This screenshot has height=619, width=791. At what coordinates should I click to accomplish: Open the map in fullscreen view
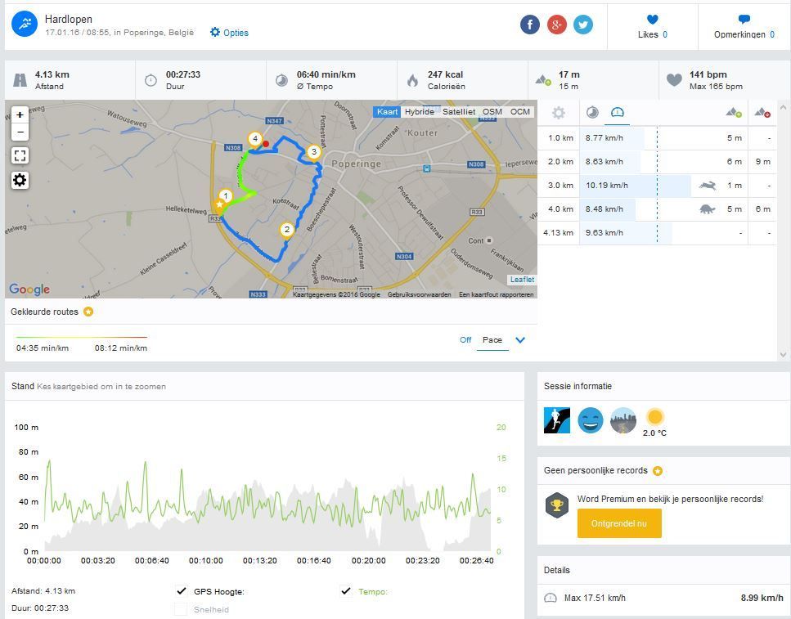(x=20, y=155)
